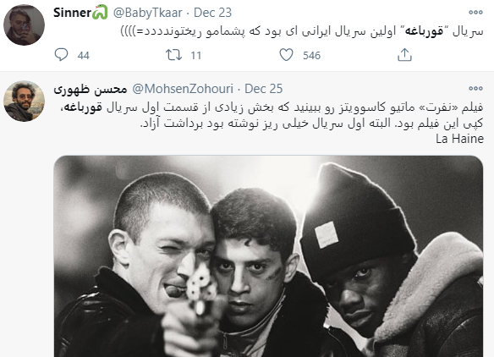Share the Sinner tweet

(404, 55)
